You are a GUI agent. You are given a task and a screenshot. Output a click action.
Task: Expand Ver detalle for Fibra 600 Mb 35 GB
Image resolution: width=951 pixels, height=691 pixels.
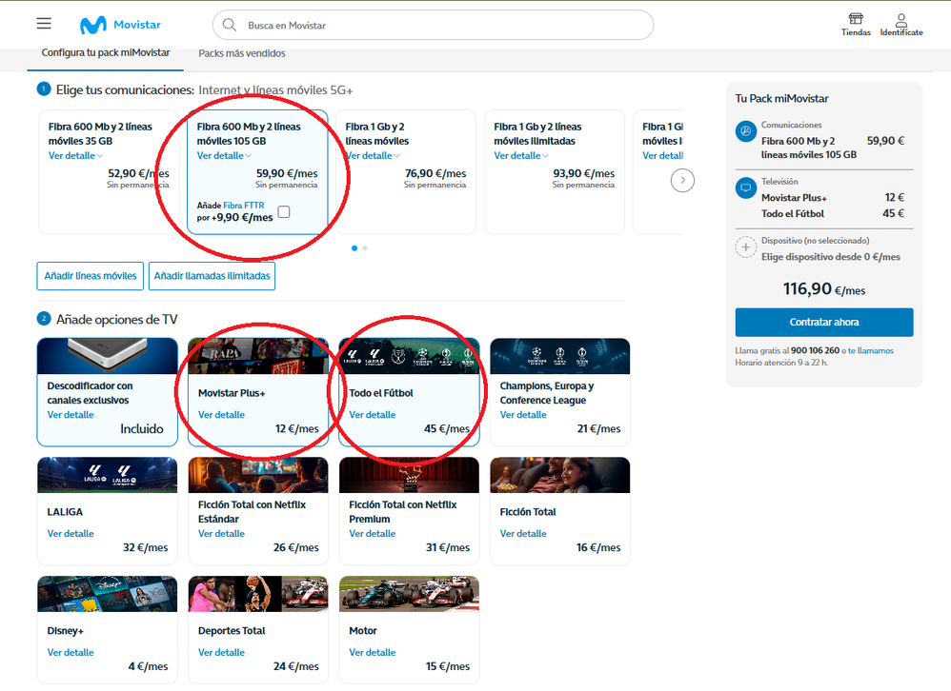(75, 156)
